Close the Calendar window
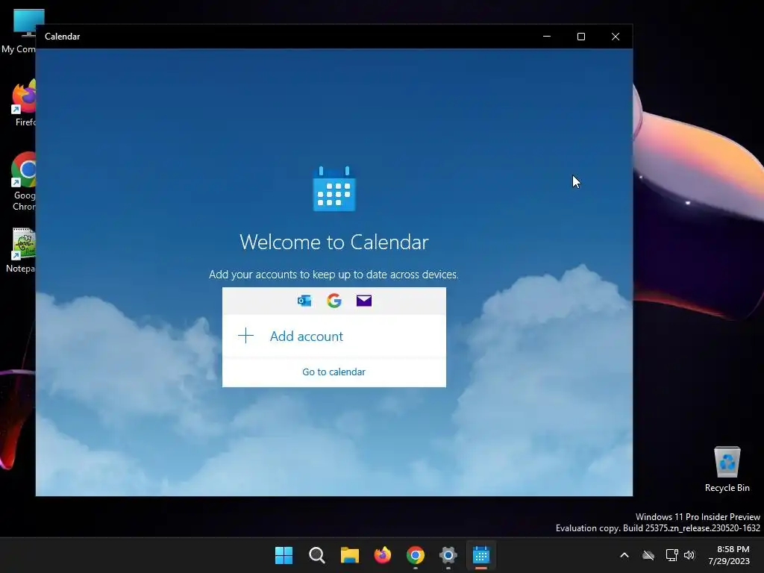 coord(616,37)
